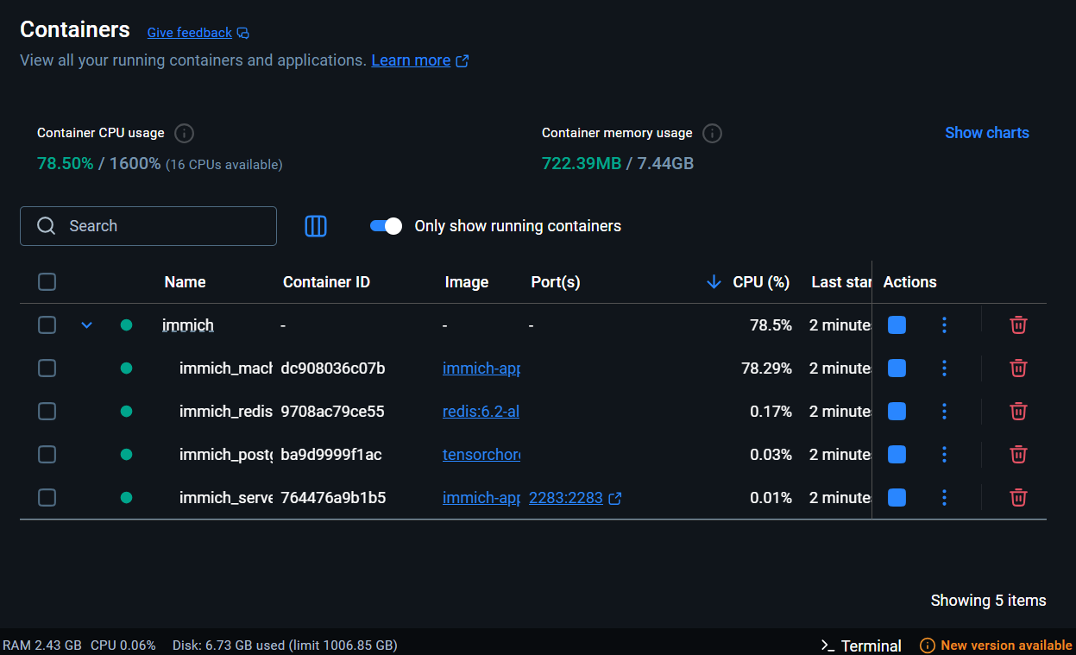Open image link for dc908036c07b container
Viewport: 1076px width, 655px height.
pos(481,368)
